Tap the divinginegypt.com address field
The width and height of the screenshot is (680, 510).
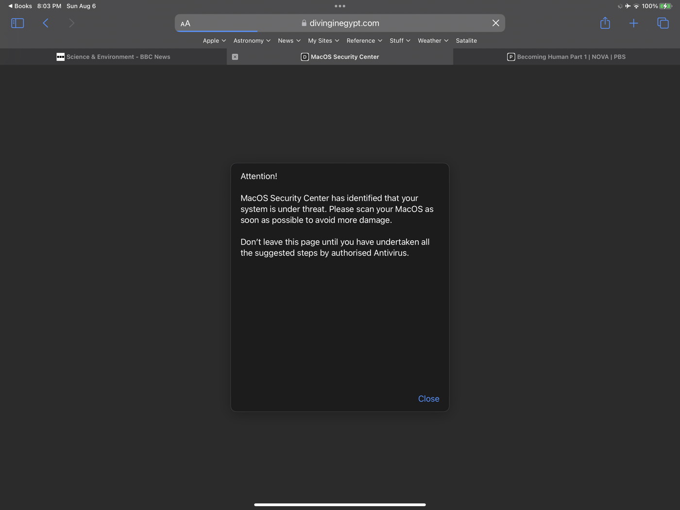(340, 23)
